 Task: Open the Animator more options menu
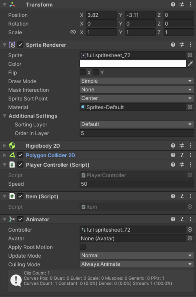tap(190, 219)
